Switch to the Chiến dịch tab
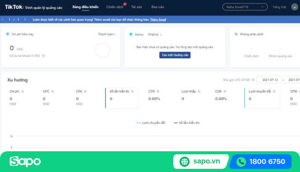This screenshot has height=172, width=300. pyautogui.click(x=115, y=7)
